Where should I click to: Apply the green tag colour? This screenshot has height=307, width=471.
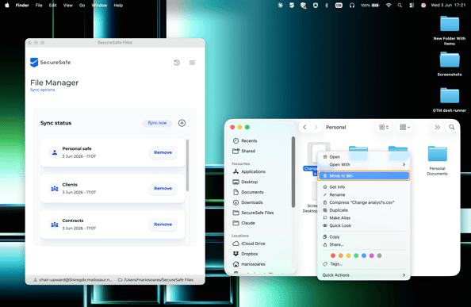[356, 255]
